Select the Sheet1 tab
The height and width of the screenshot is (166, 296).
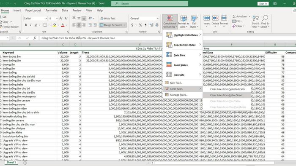coord(11,163)
